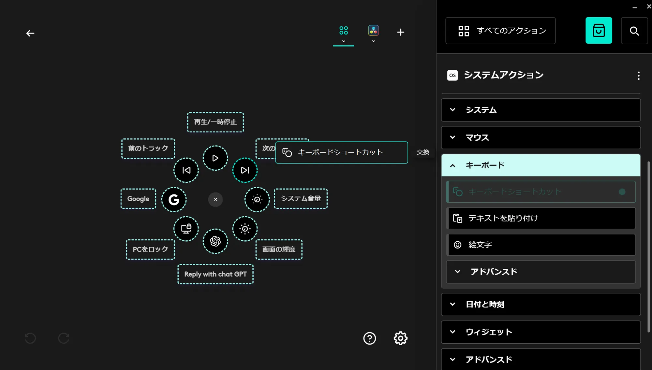
Task: Switch to the DaVinci Resolve profile tab
Action: pos(373,31)
